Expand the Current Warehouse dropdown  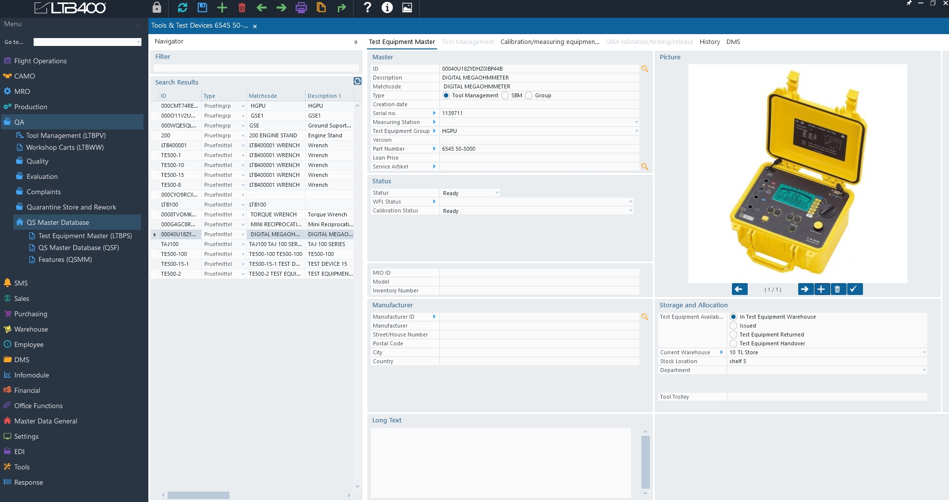924,352
